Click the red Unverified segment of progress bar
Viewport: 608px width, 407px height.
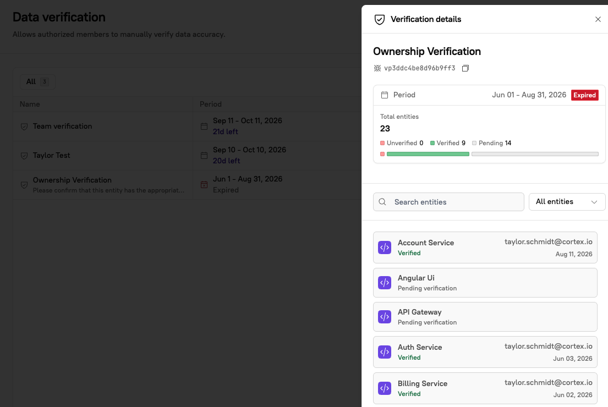382,154
